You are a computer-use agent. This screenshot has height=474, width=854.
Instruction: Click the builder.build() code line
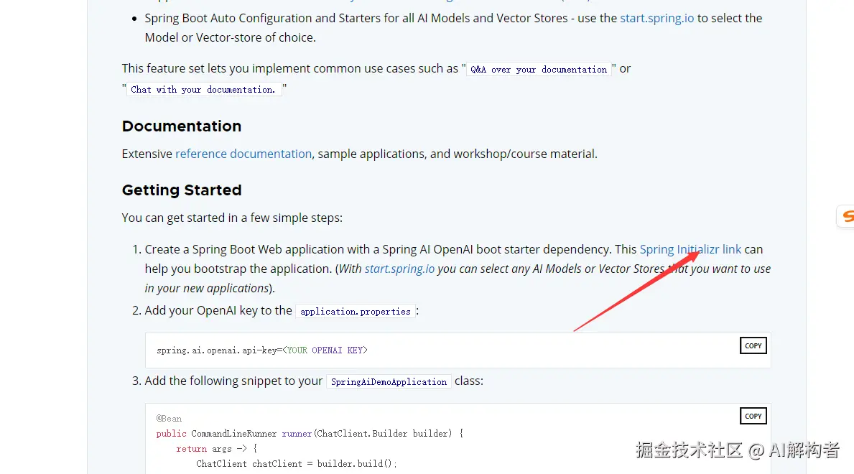(x=296, y=464)
